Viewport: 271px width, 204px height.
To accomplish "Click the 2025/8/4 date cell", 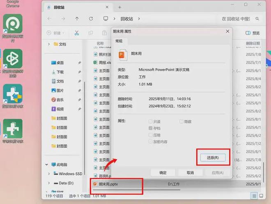I will coord(253,79).
